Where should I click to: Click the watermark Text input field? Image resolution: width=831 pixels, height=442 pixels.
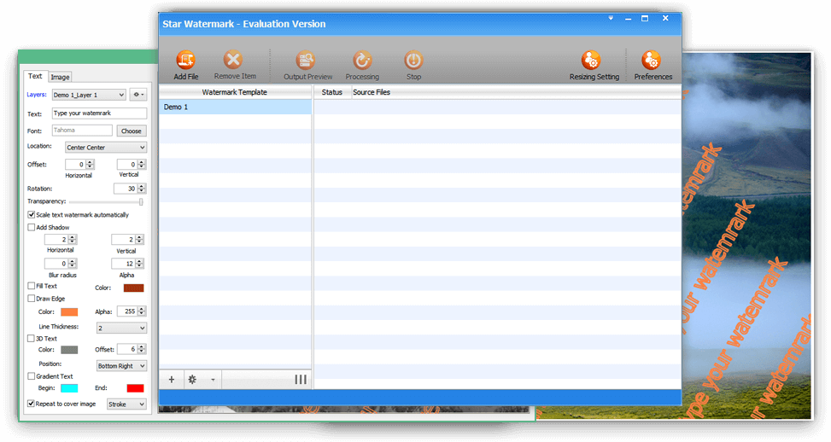pos(99,113)
